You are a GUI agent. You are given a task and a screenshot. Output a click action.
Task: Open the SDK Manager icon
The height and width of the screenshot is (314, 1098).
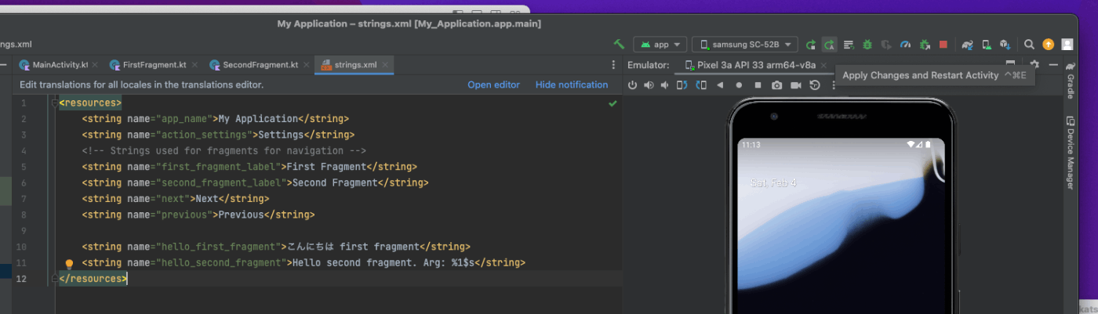[x=1005, y=45]
